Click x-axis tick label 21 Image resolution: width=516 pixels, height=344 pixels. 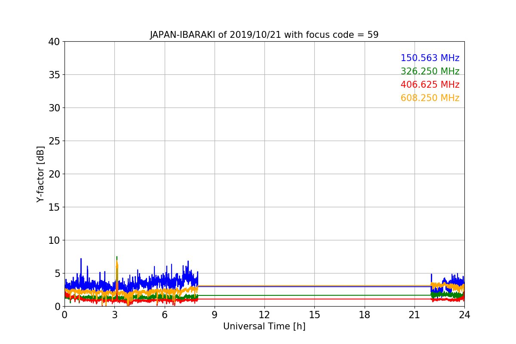tap(415, 315)
